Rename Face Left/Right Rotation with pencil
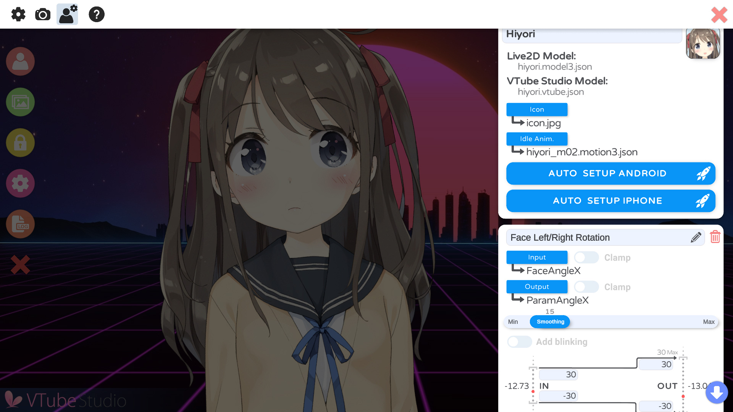The width and height of the screenshot is (733, 412). [x=696, y=237]
